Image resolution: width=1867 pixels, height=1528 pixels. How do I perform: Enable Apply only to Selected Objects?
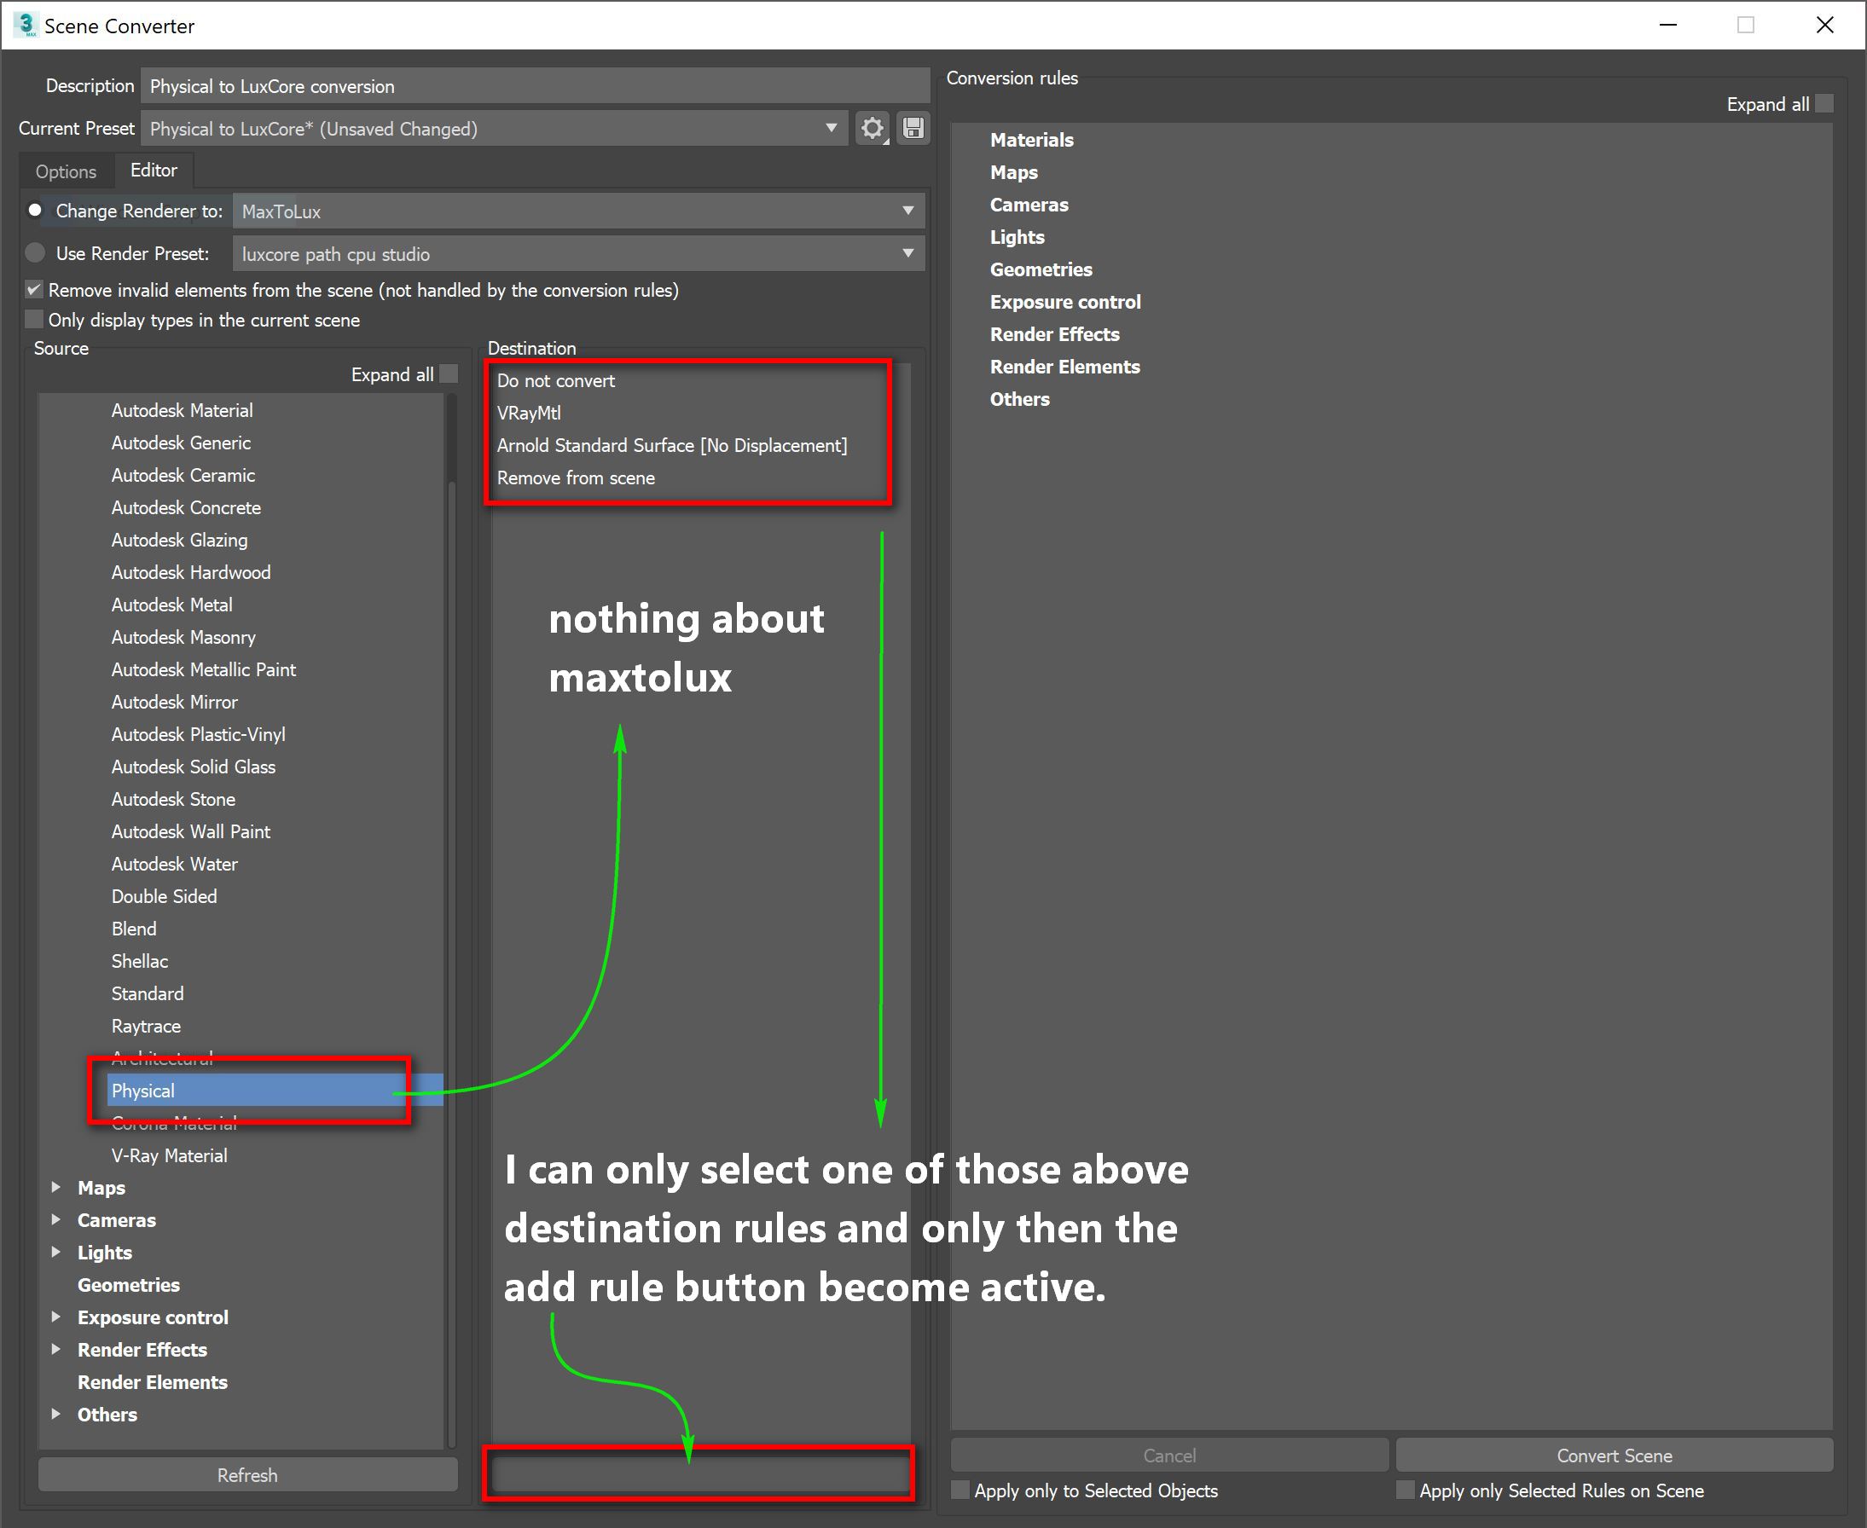tap(960, 1490)
